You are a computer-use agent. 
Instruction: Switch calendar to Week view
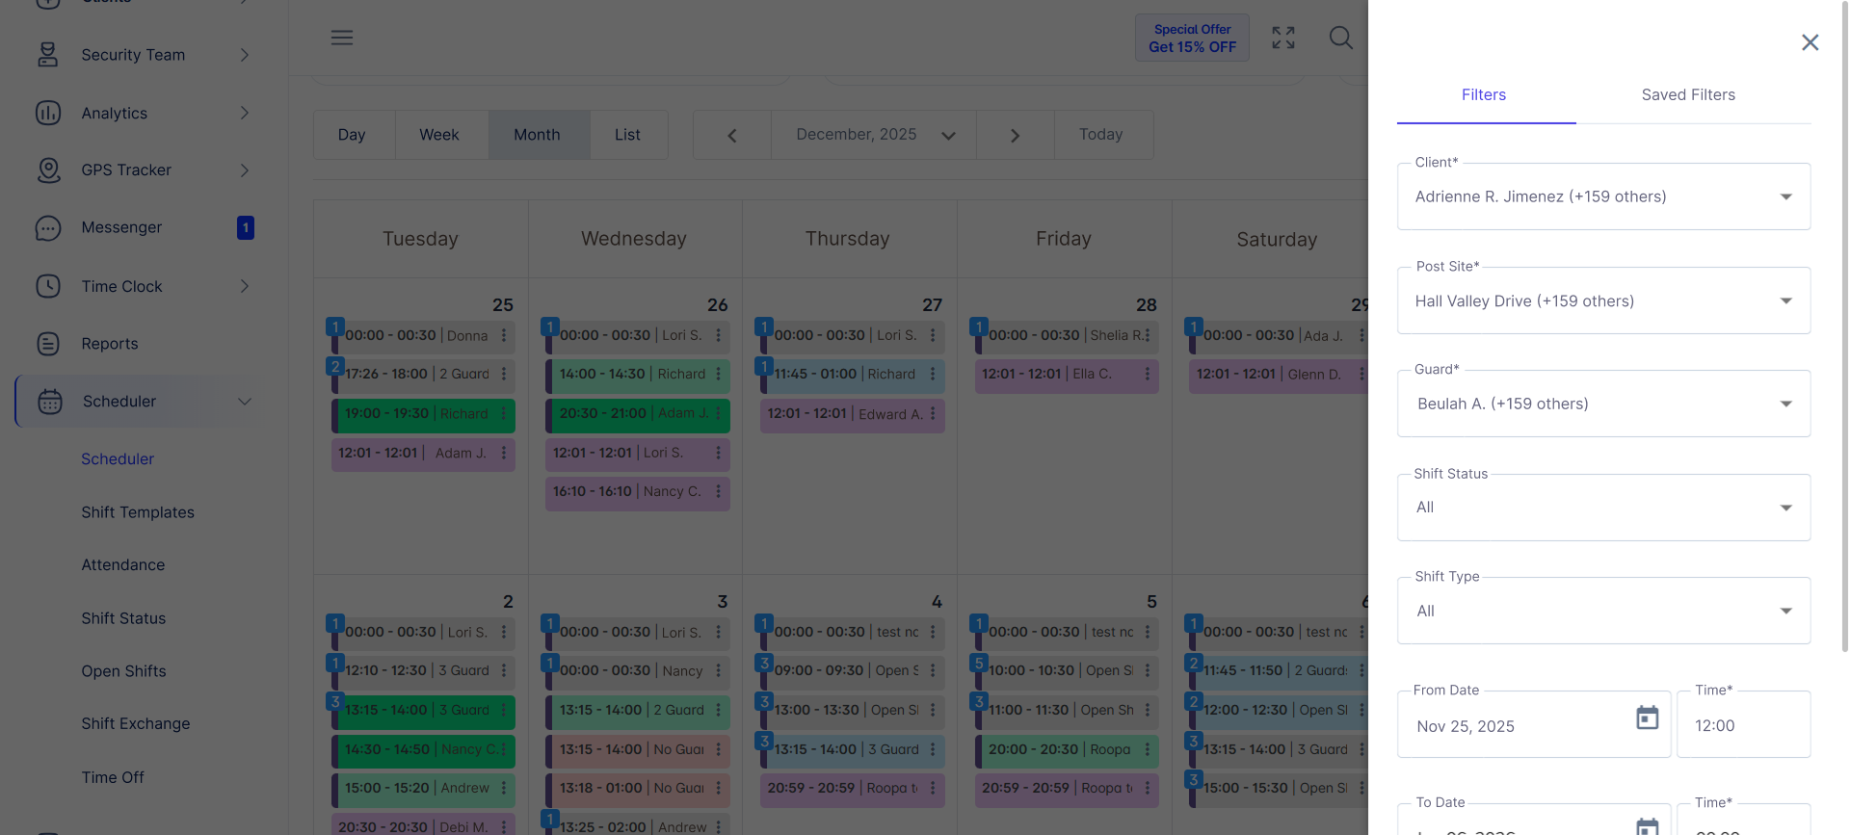coord(439,135)
